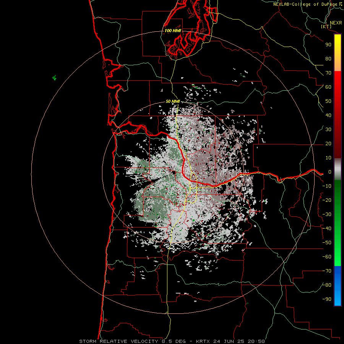Click the -50 value on the velocity scale

coord(327,243)
